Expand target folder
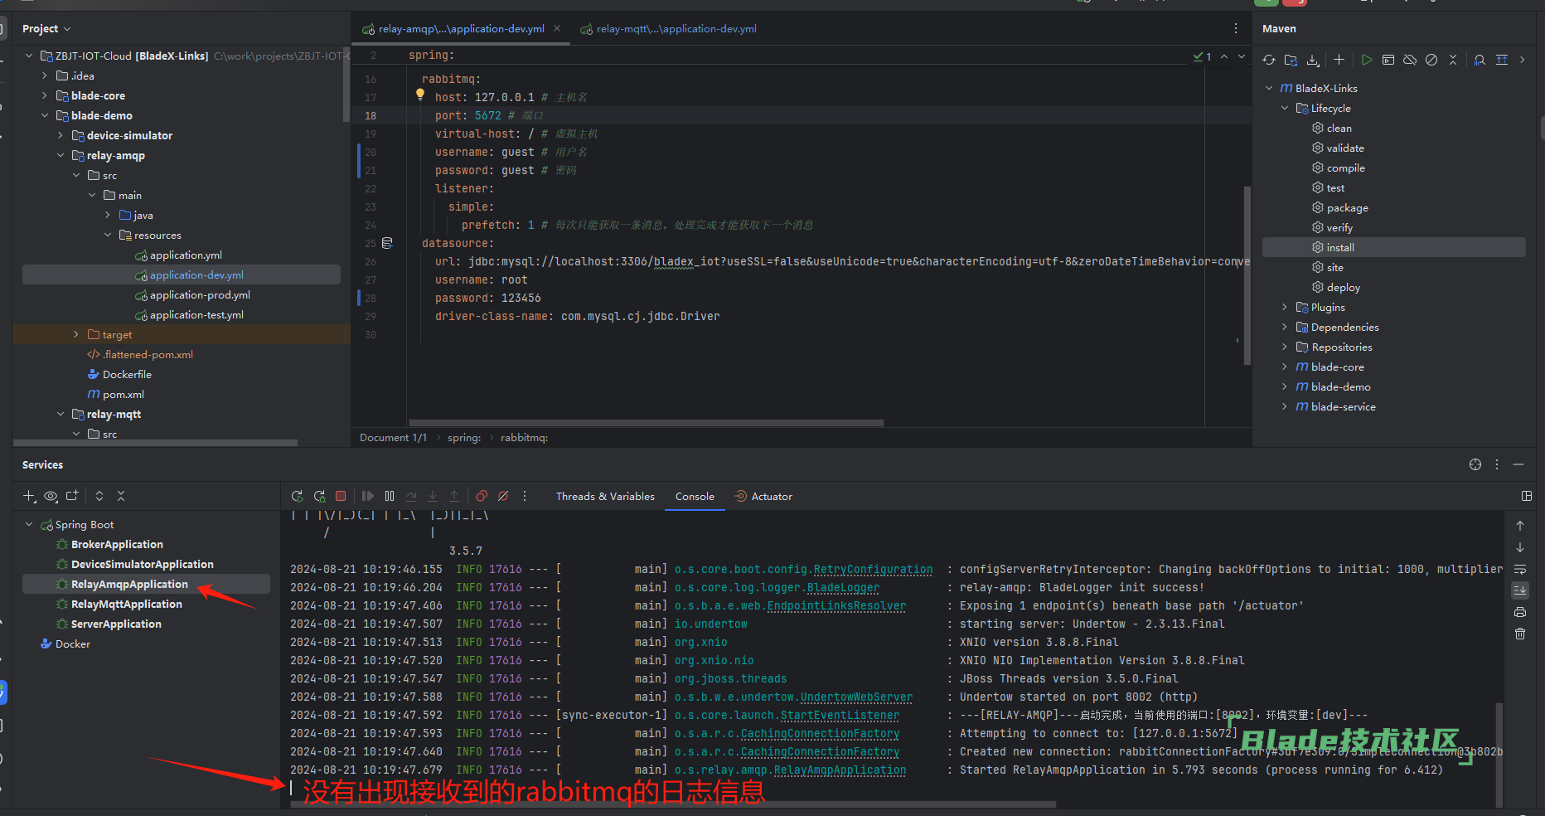This screenshot has width=1545, height=816. click(x=76, y=334)
